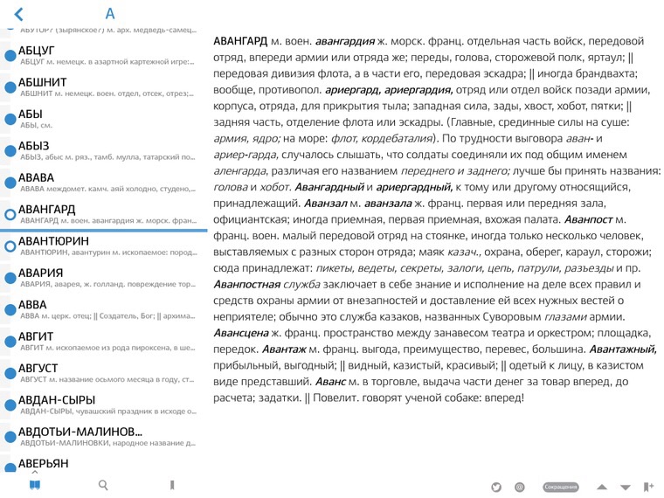
Task: Open the search magnifier tab
Action: [103, 485]
